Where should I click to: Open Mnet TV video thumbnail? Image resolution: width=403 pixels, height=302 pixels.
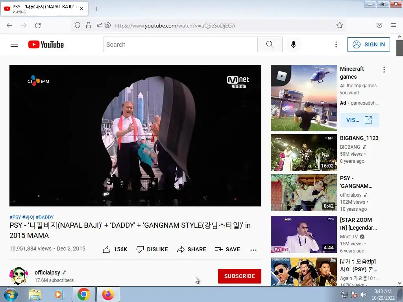coord(303,234)
